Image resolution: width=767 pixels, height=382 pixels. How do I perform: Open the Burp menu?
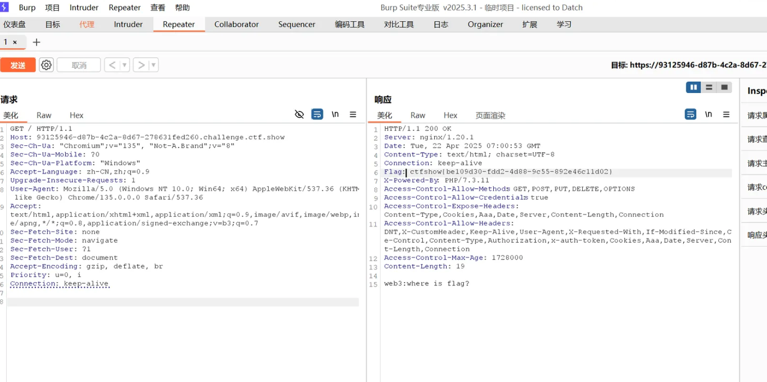click(x=27, y=8)
